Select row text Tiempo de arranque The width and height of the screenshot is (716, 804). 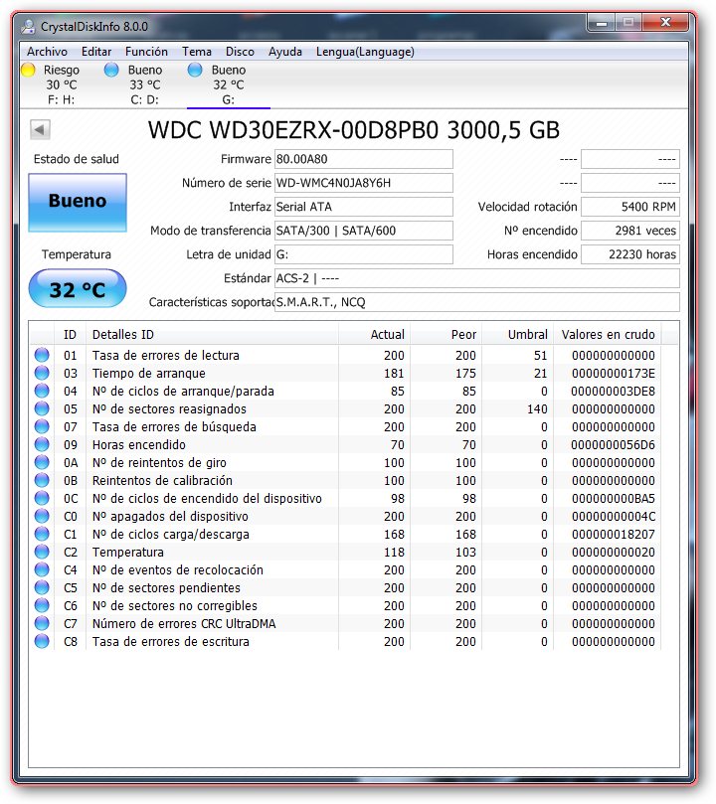pyautogui.click(x=149, y=374)
